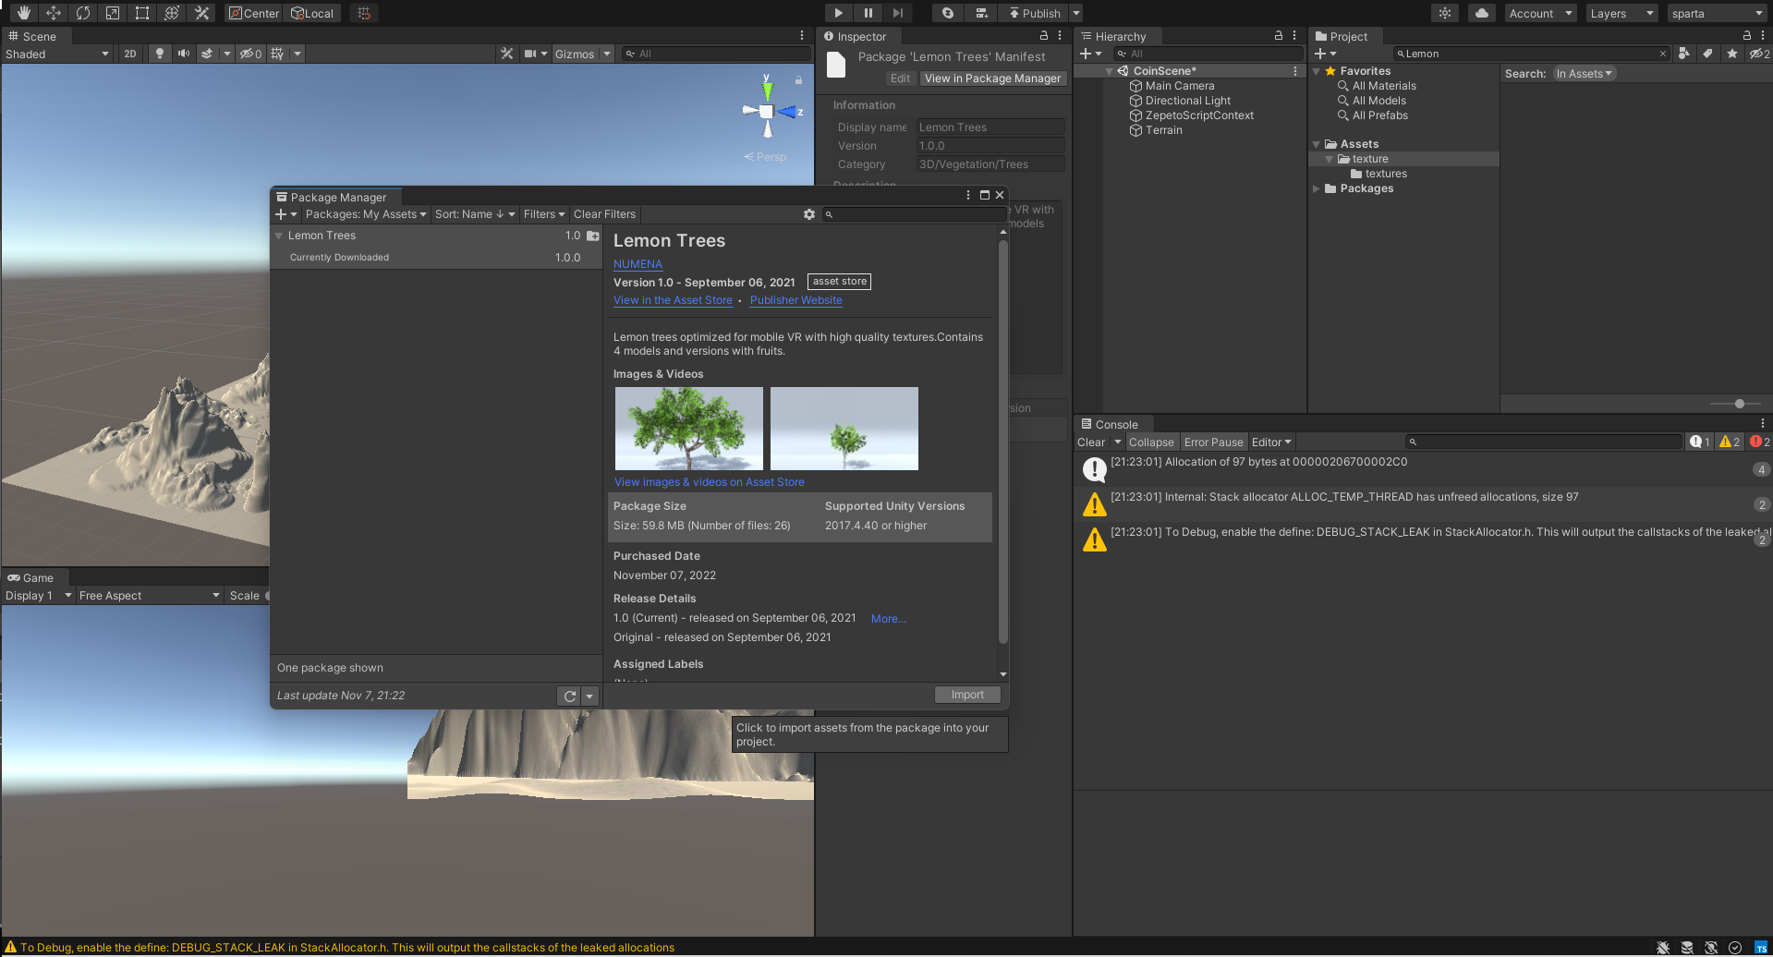The height and width of the screenshot is (957, 1773).
Task: Click the star icon to save the Project search
Action: point(1731,54)
